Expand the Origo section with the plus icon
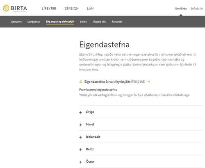The image size is (205, 168). coord(80,112)
